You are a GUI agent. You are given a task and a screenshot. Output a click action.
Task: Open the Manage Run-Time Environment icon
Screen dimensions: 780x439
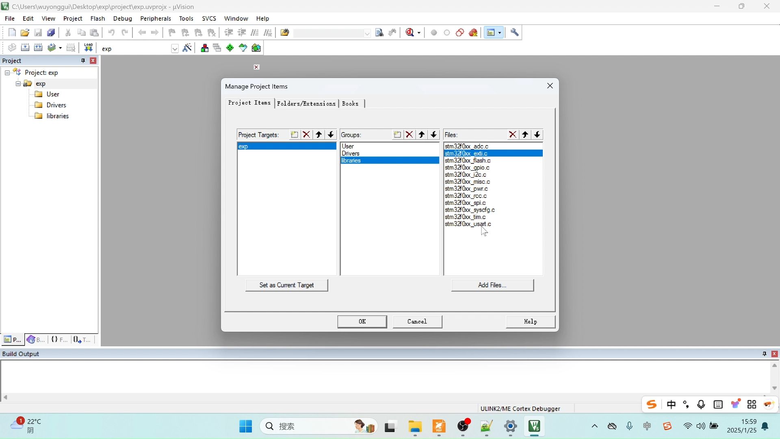click(x=230, y=48)
